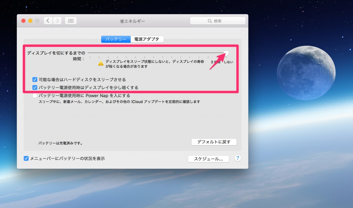Disable メニューバーにバッテリーの状況を表示 checkbox

click(x=26, y=158)
